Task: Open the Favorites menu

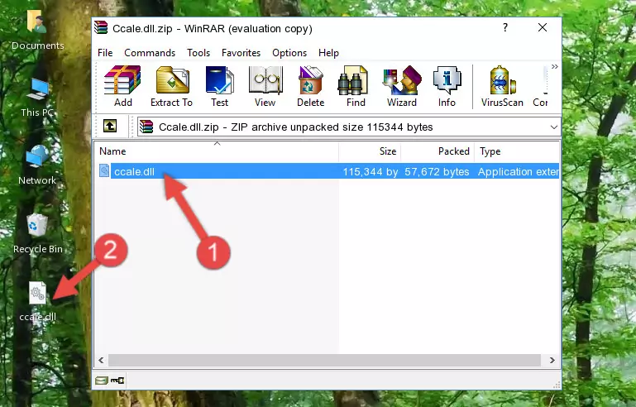Action: (x=241, y=53)
